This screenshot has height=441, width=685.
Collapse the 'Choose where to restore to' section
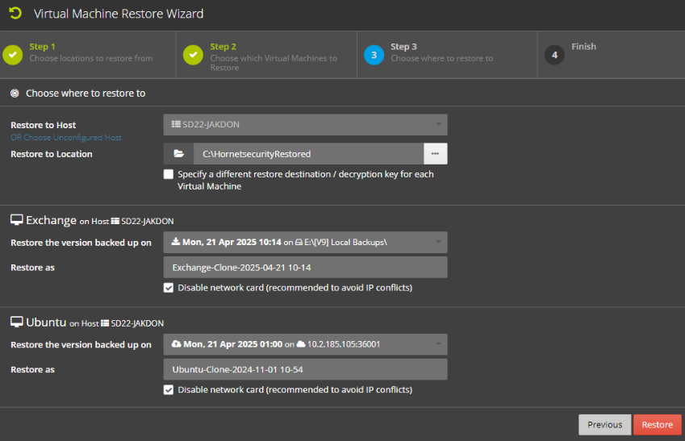pos(15,94)
